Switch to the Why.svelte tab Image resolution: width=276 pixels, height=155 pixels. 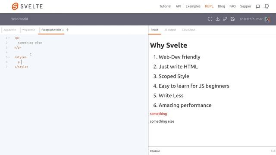click(28, 30)
